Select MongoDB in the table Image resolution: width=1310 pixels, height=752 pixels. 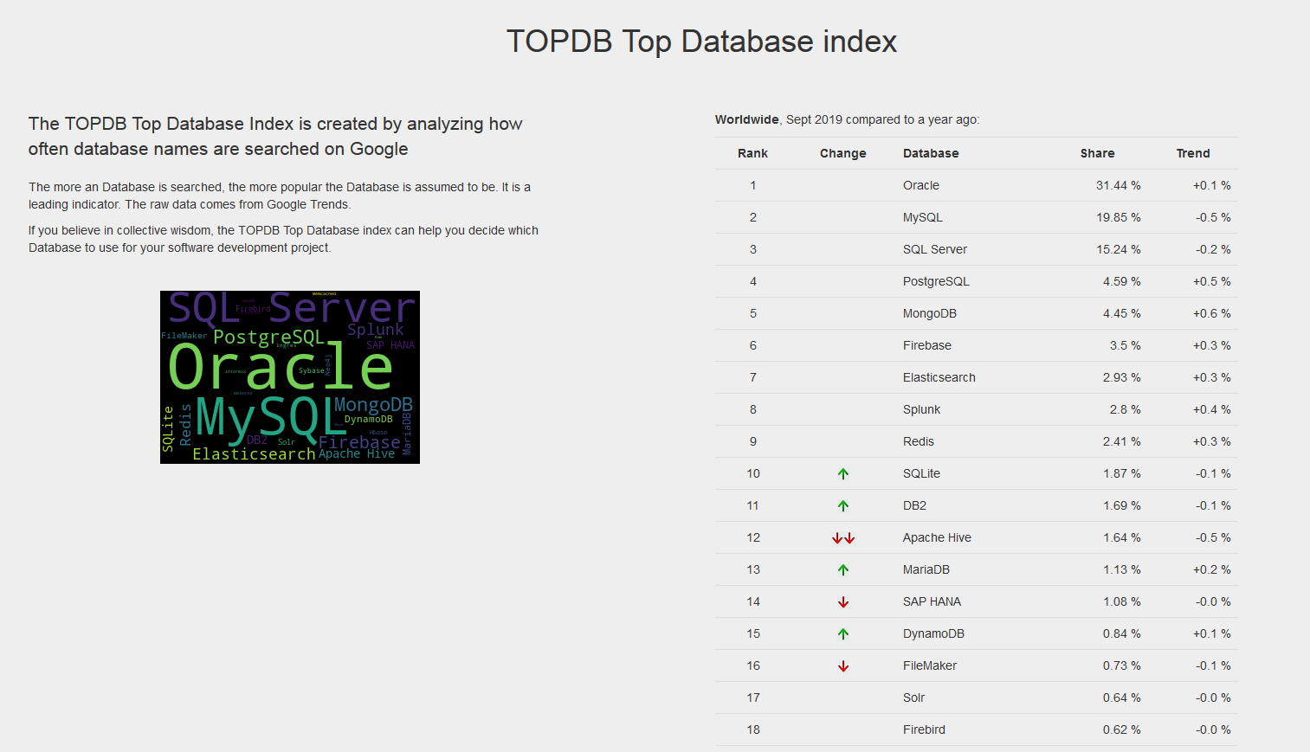(930, 313)
